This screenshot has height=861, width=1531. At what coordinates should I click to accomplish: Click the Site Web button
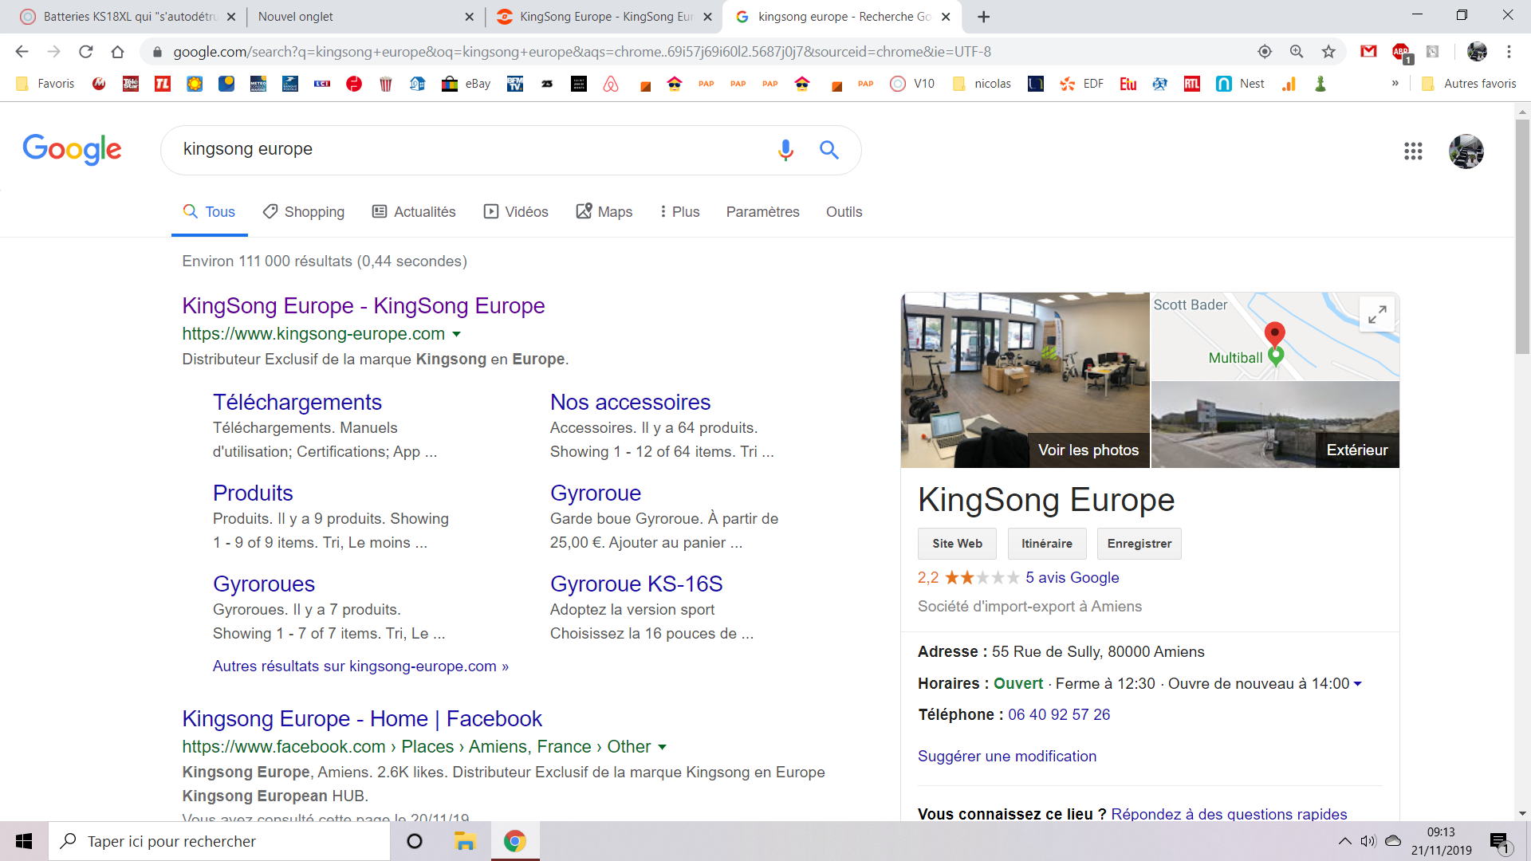[957, 544]
